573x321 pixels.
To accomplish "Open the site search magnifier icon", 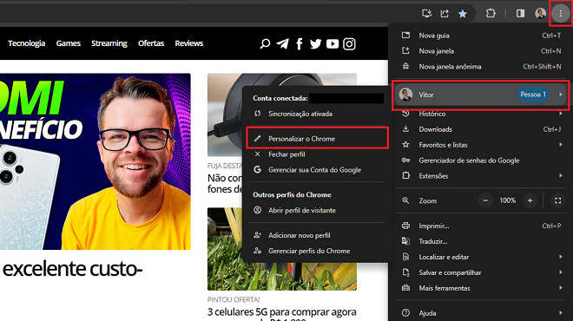I will pyautogui.click(x=265, y=44).
